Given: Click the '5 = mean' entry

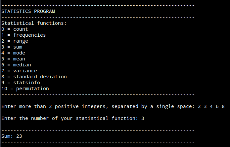Looking at the screenshot, I should (x=13, y=59).
